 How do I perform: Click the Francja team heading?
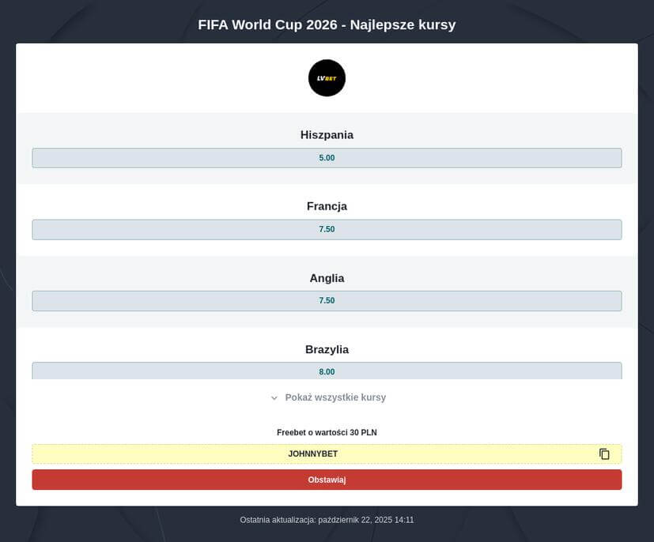pyautogui.click(x=327, y=206)
